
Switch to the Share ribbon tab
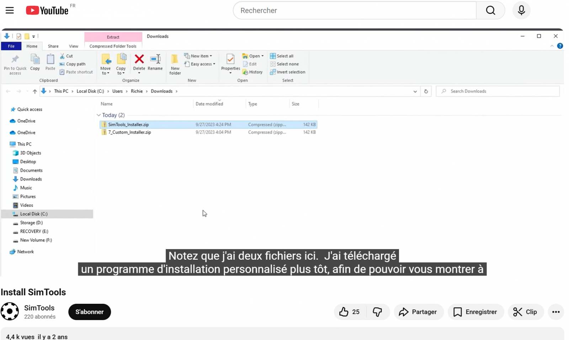pos(53,46)
